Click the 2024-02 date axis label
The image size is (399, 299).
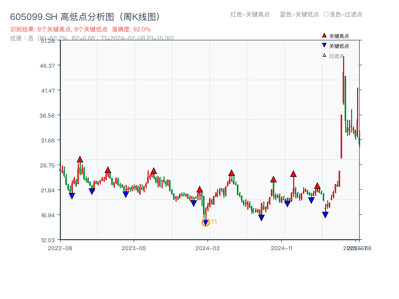click(207, 248)
